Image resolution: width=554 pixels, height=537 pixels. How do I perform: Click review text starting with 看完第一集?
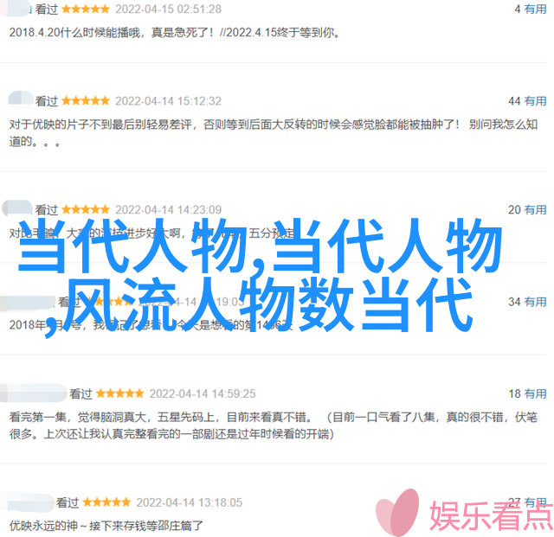pos(274,425)
